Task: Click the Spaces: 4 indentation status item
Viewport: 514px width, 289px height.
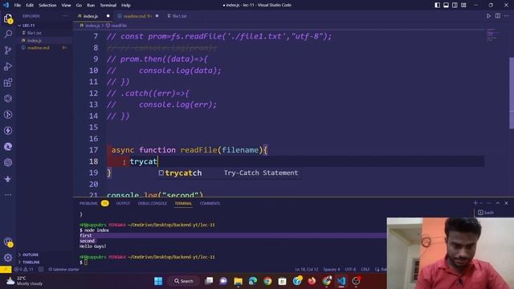Action: [332, 270]
